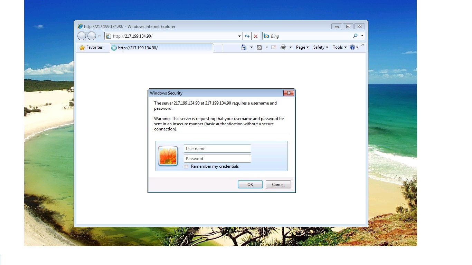This screenshot has width=472, height=265.
Task: Open the search provider options dropdown
Action: 362,36
